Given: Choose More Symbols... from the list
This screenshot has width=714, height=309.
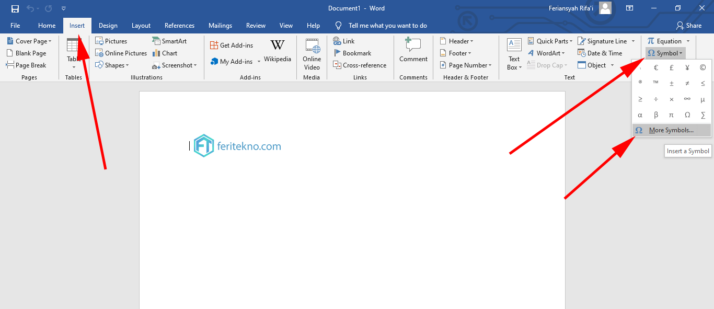Looking at the screenshot, I should coord(672,130).
